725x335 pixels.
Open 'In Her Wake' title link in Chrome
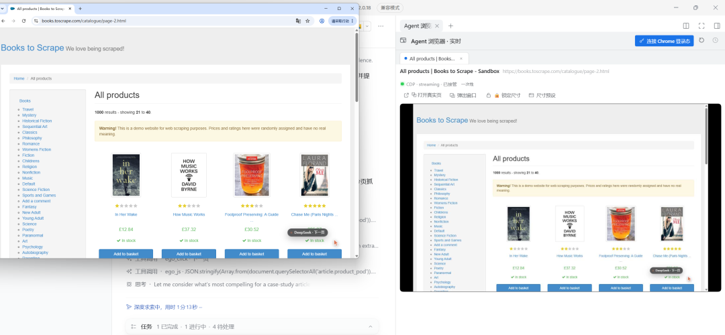(x=126, y=214)
